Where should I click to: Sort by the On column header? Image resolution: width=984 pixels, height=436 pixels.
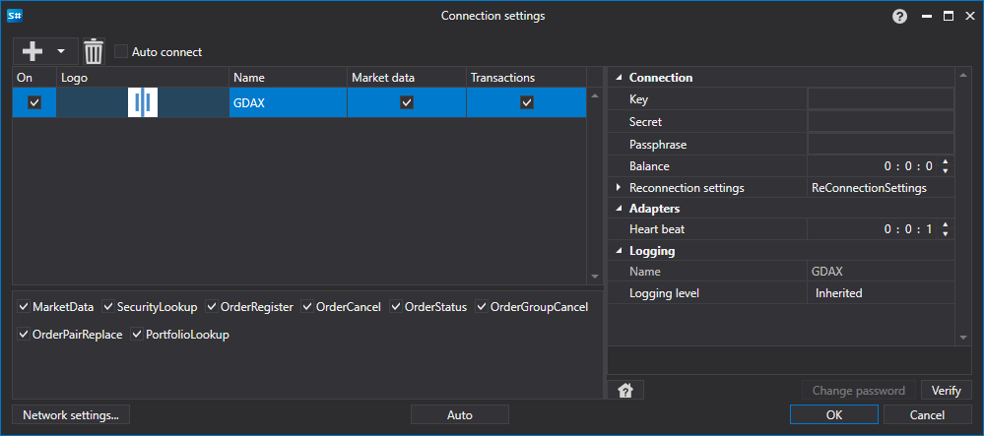coord(34,78)
